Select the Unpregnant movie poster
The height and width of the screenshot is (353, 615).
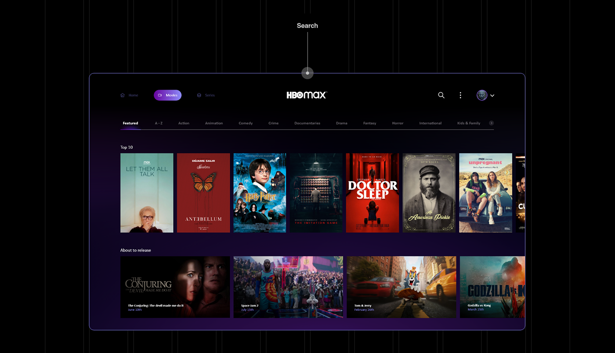(x=485, y=193)
